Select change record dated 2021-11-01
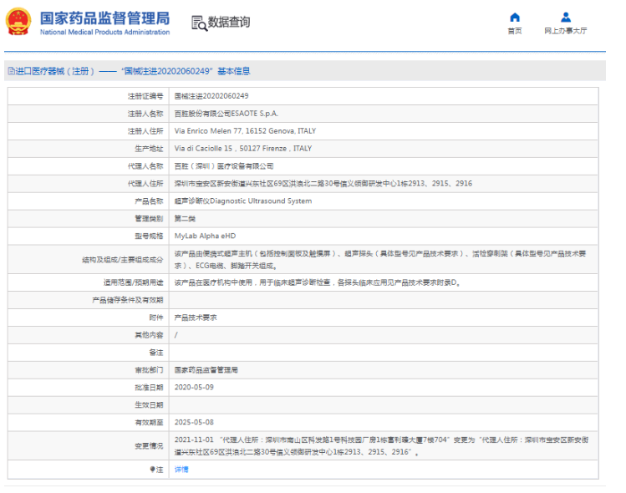 381,446
